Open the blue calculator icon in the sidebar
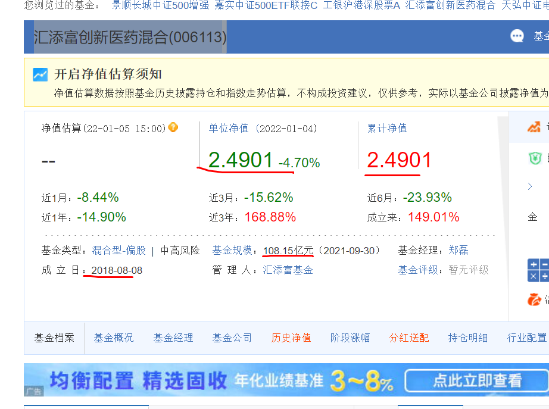Image resolution: width=549 pixels, height=409 pixels. [x=538, y=270]
